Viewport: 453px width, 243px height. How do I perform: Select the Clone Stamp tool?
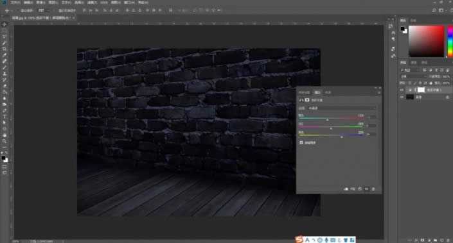coord(4,74)
